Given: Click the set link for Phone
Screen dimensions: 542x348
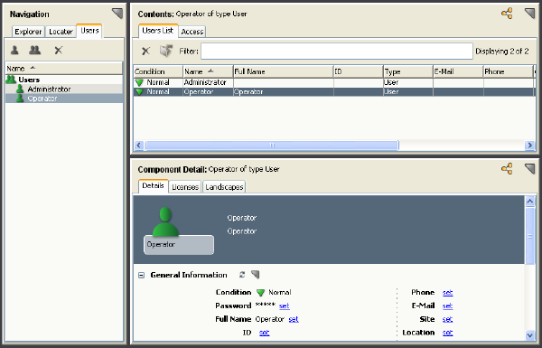Looking at the screenshot, I should pyautogui.click(x=448, y=293).
